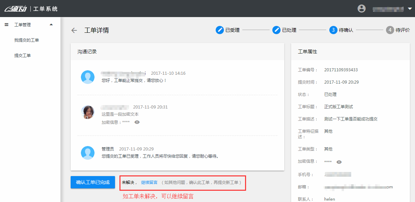Open the user account avatar icon
The image size is (415, 202).
(x=361, y=9)
